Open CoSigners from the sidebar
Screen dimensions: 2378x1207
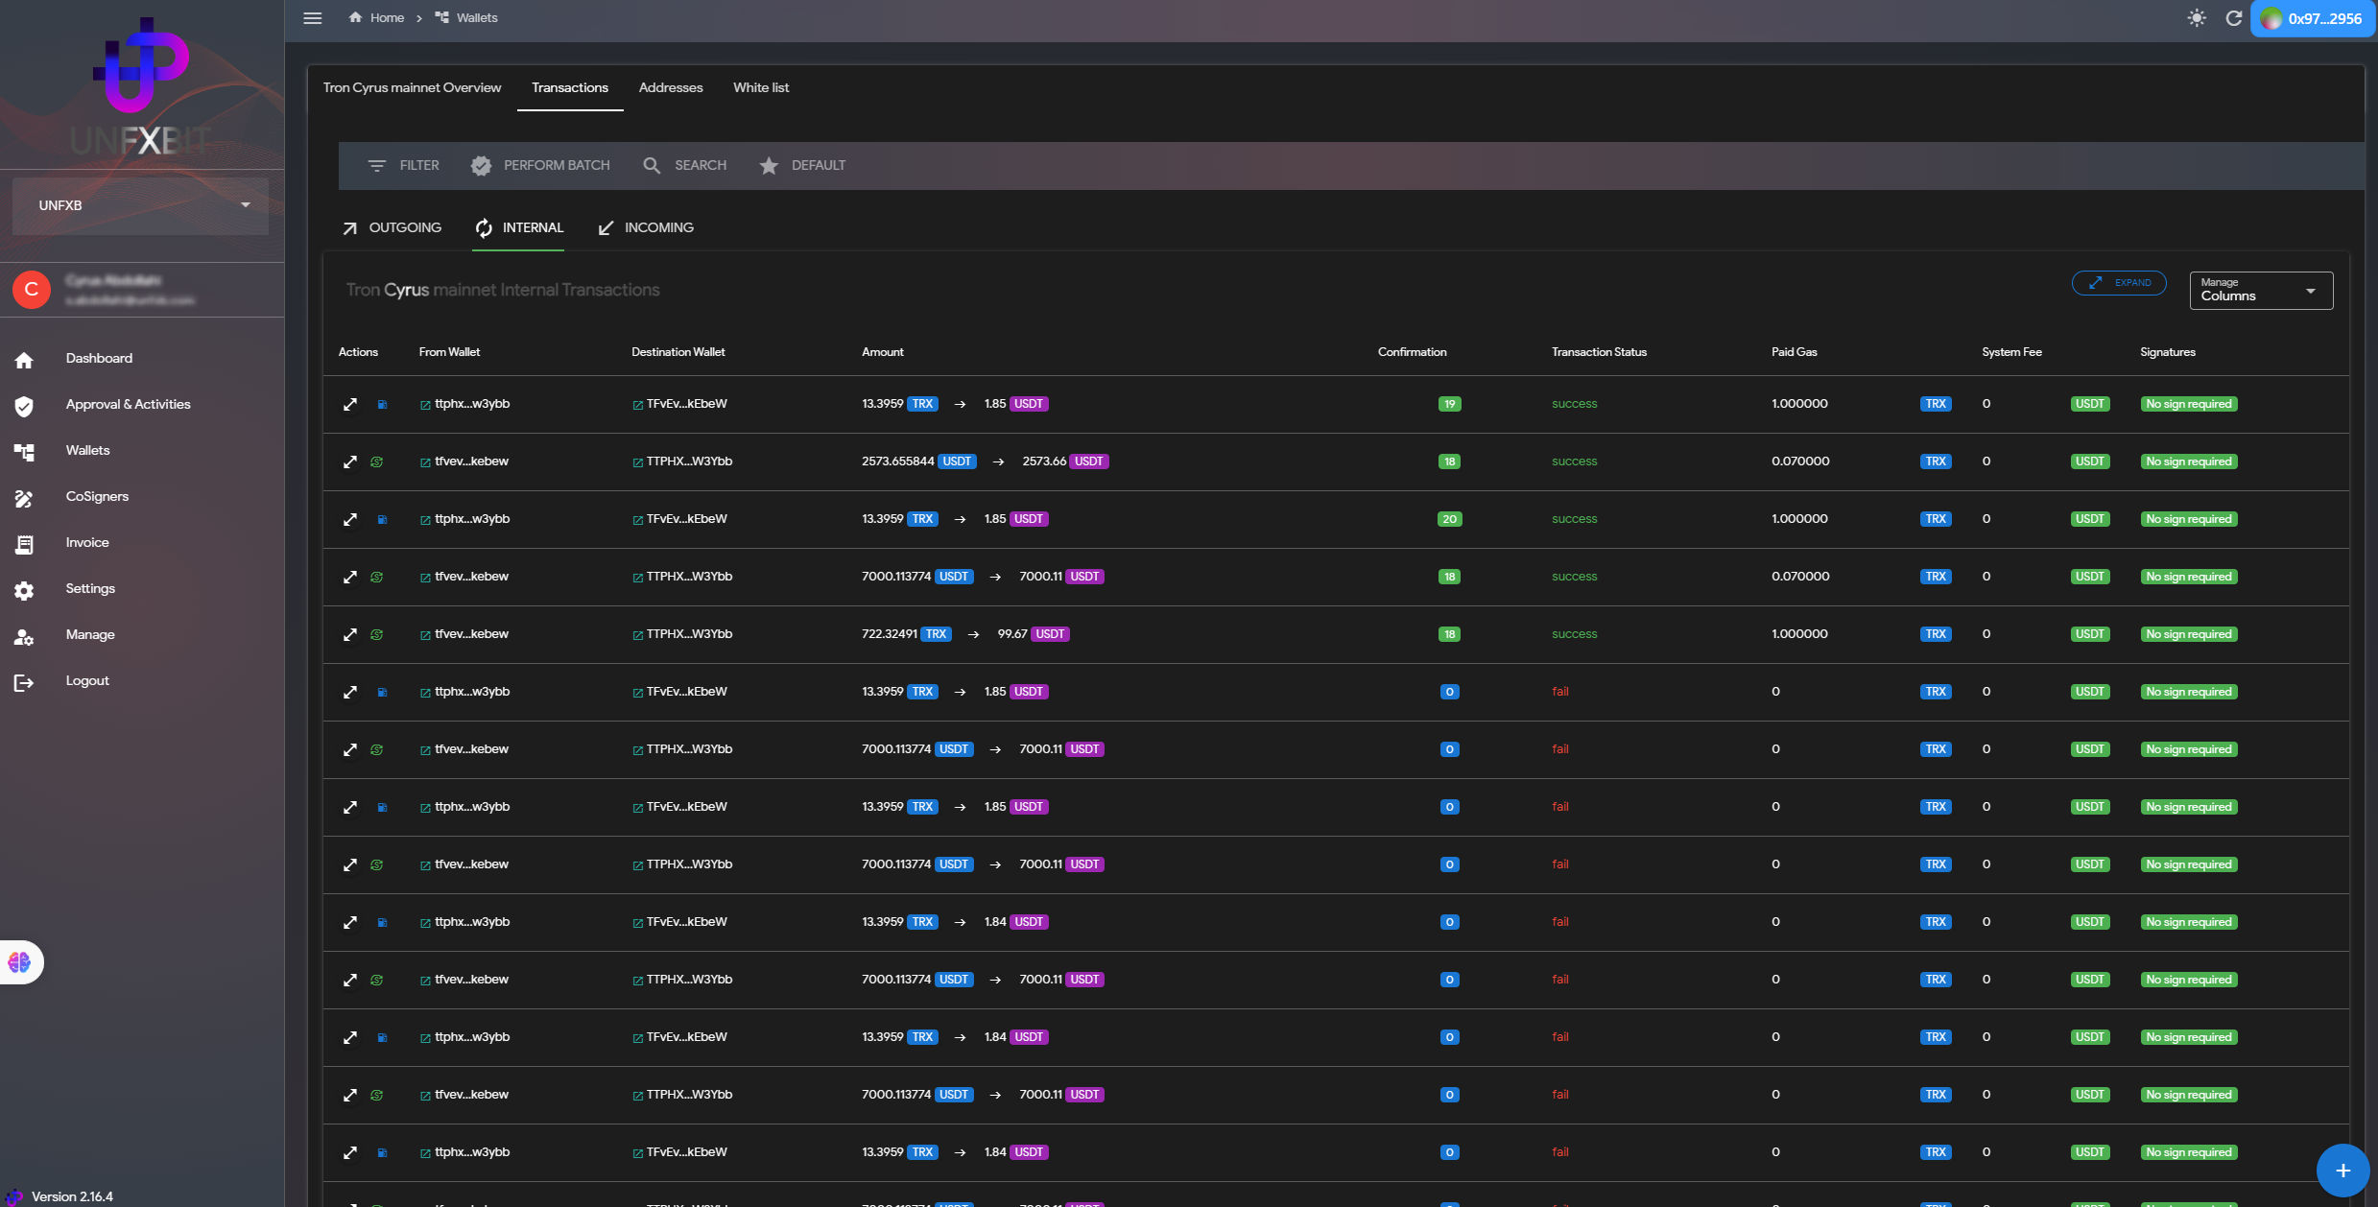click(x=97, y=496)
